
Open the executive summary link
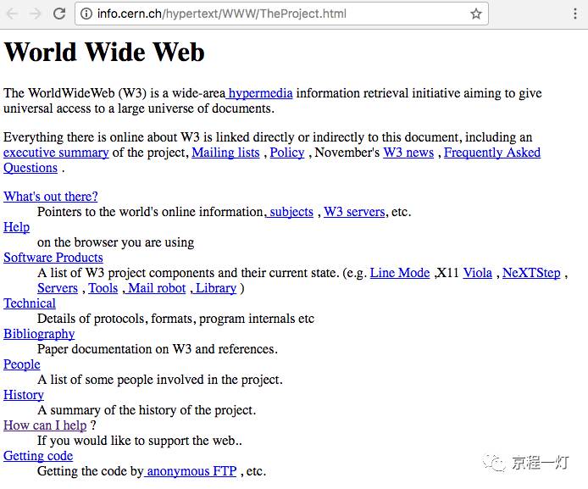(56, 153)
